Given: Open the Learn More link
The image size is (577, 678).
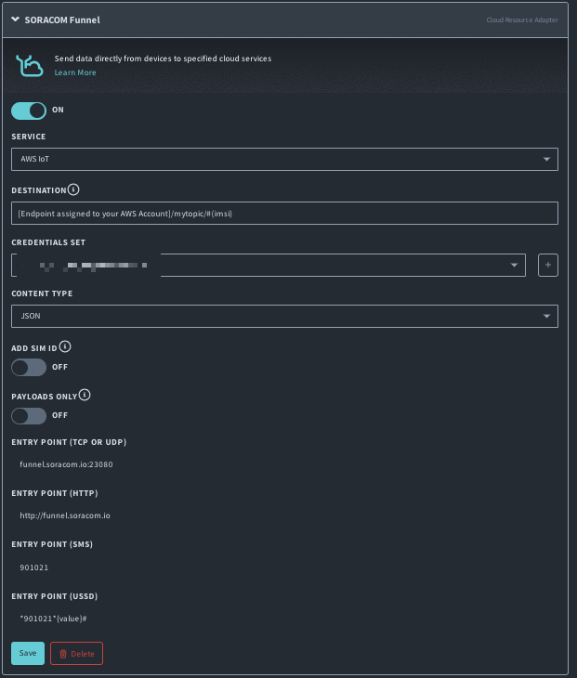Looking at the screenshot, I should [74, 72].
